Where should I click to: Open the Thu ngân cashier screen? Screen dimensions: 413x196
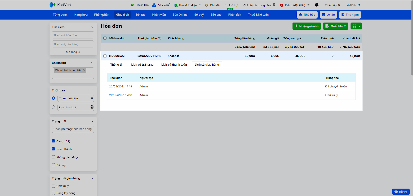pos(350,15)
